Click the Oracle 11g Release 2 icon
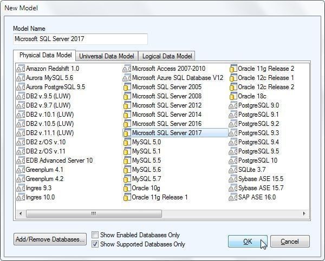This screenshot has width=325, height=261. pos(233,69)
